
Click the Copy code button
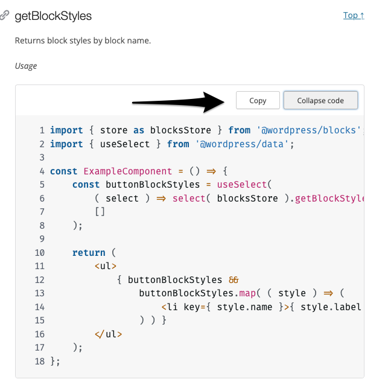tap(258, 100)
